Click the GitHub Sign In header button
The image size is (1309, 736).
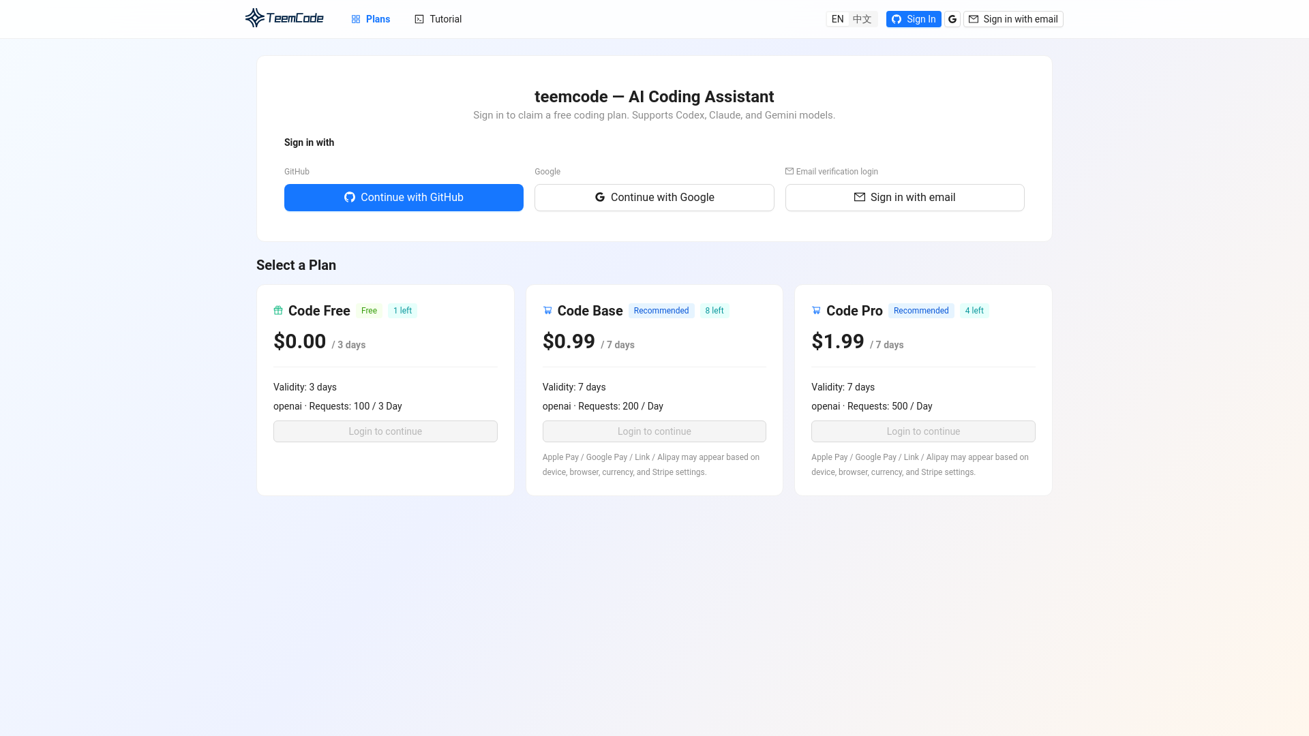pyautogui.click(x=914, y=19)
